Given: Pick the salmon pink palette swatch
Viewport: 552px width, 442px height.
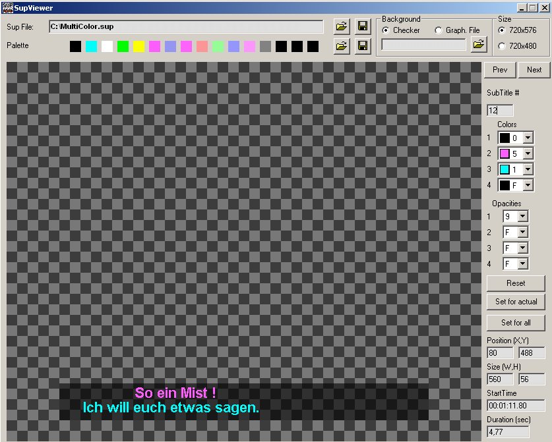Looking at the screenshot, I should (202, 46).
